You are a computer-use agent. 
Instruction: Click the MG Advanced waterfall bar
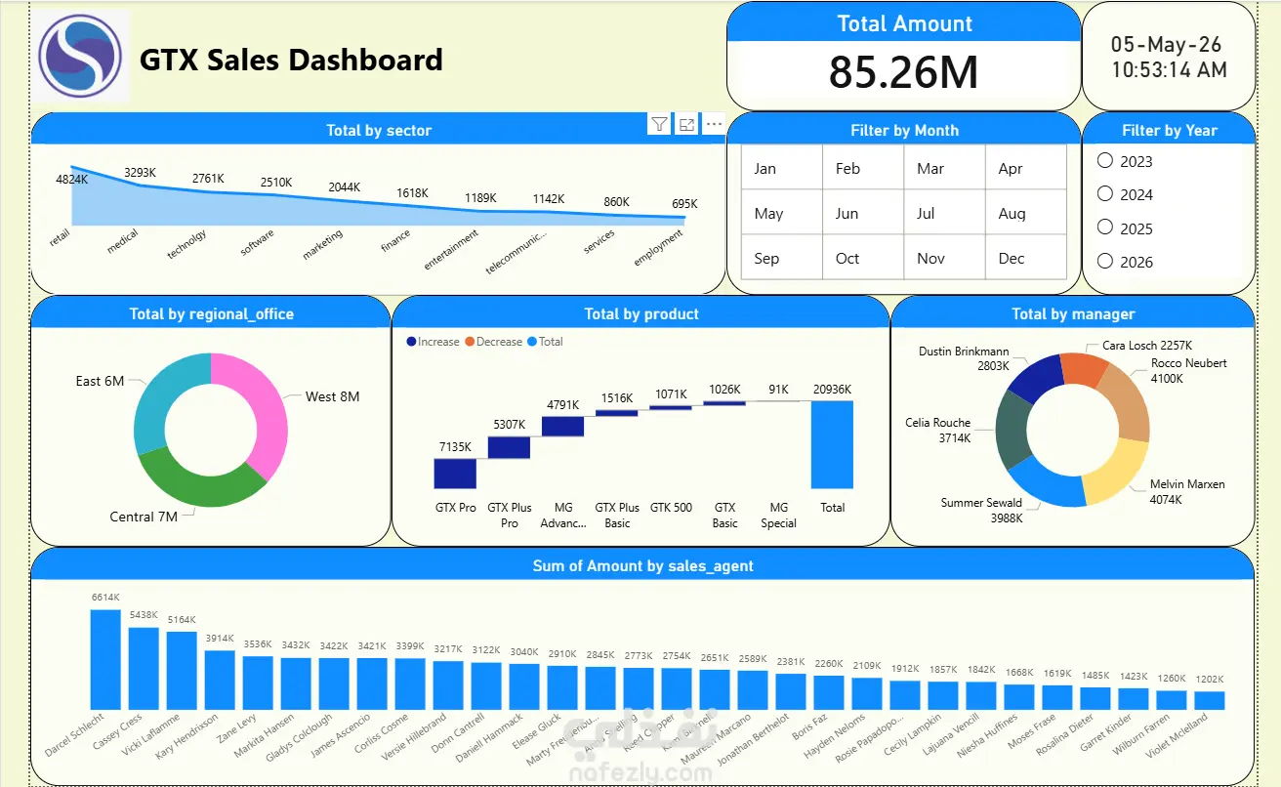(562, 427)
